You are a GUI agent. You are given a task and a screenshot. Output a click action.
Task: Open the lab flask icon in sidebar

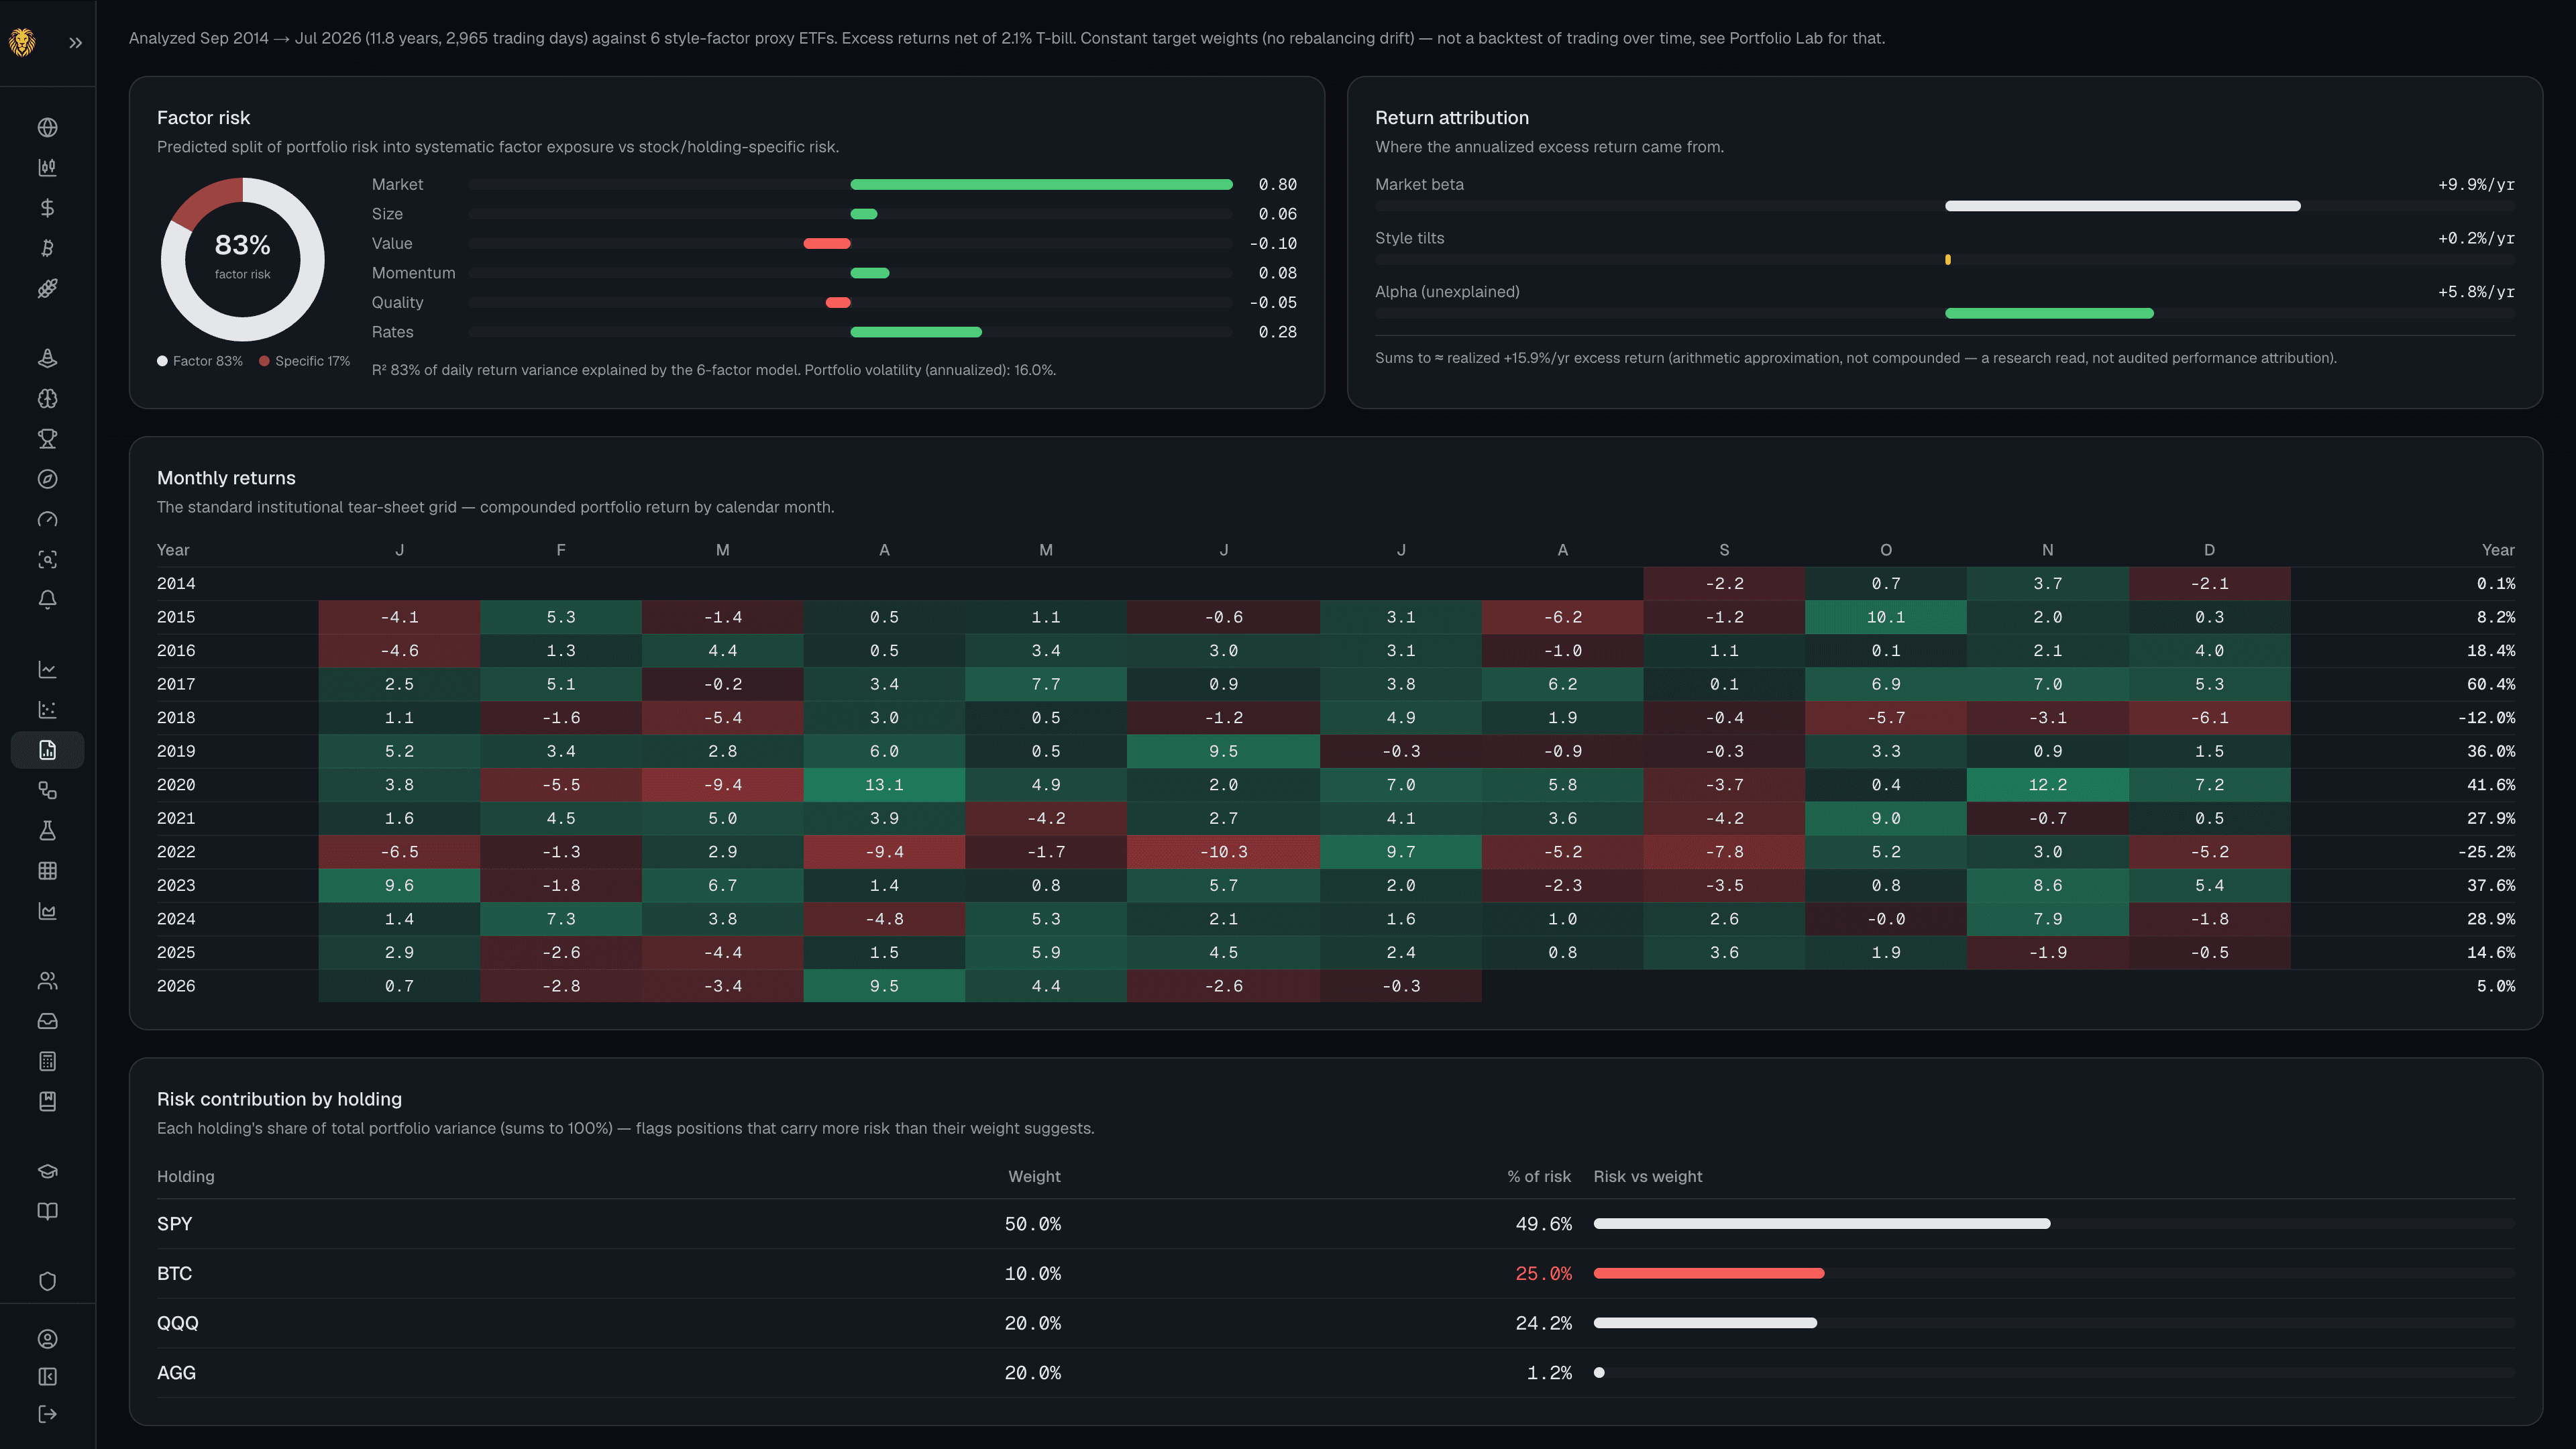(47, 830)
